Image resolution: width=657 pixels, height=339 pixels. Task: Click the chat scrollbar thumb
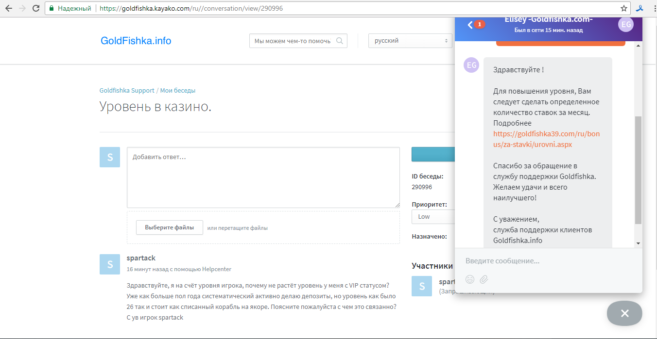click(638, 170)
